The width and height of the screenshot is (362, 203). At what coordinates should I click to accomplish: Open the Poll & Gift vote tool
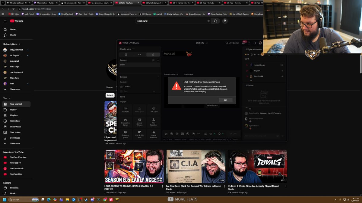(x=139, y=134)
